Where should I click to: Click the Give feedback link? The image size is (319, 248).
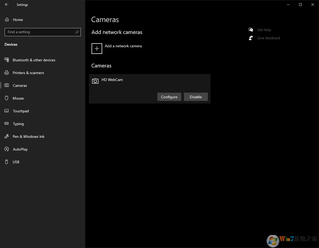[268, 38]
